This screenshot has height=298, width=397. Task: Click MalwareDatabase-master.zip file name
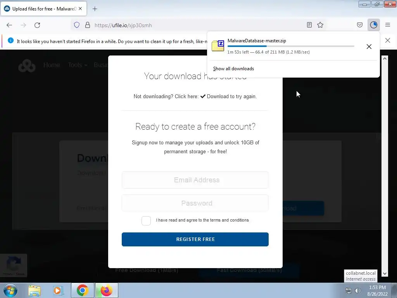pyautogui.click(x=257, y=40)
